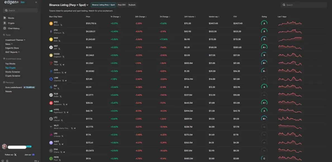Viewport: 332px width, 162px height.
Task: Click the Pepe frog logo
Action: pyautogui.click(x=51, y=158)
